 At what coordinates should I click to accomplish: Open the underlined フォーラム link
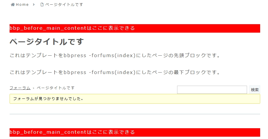tap(20, 88)
